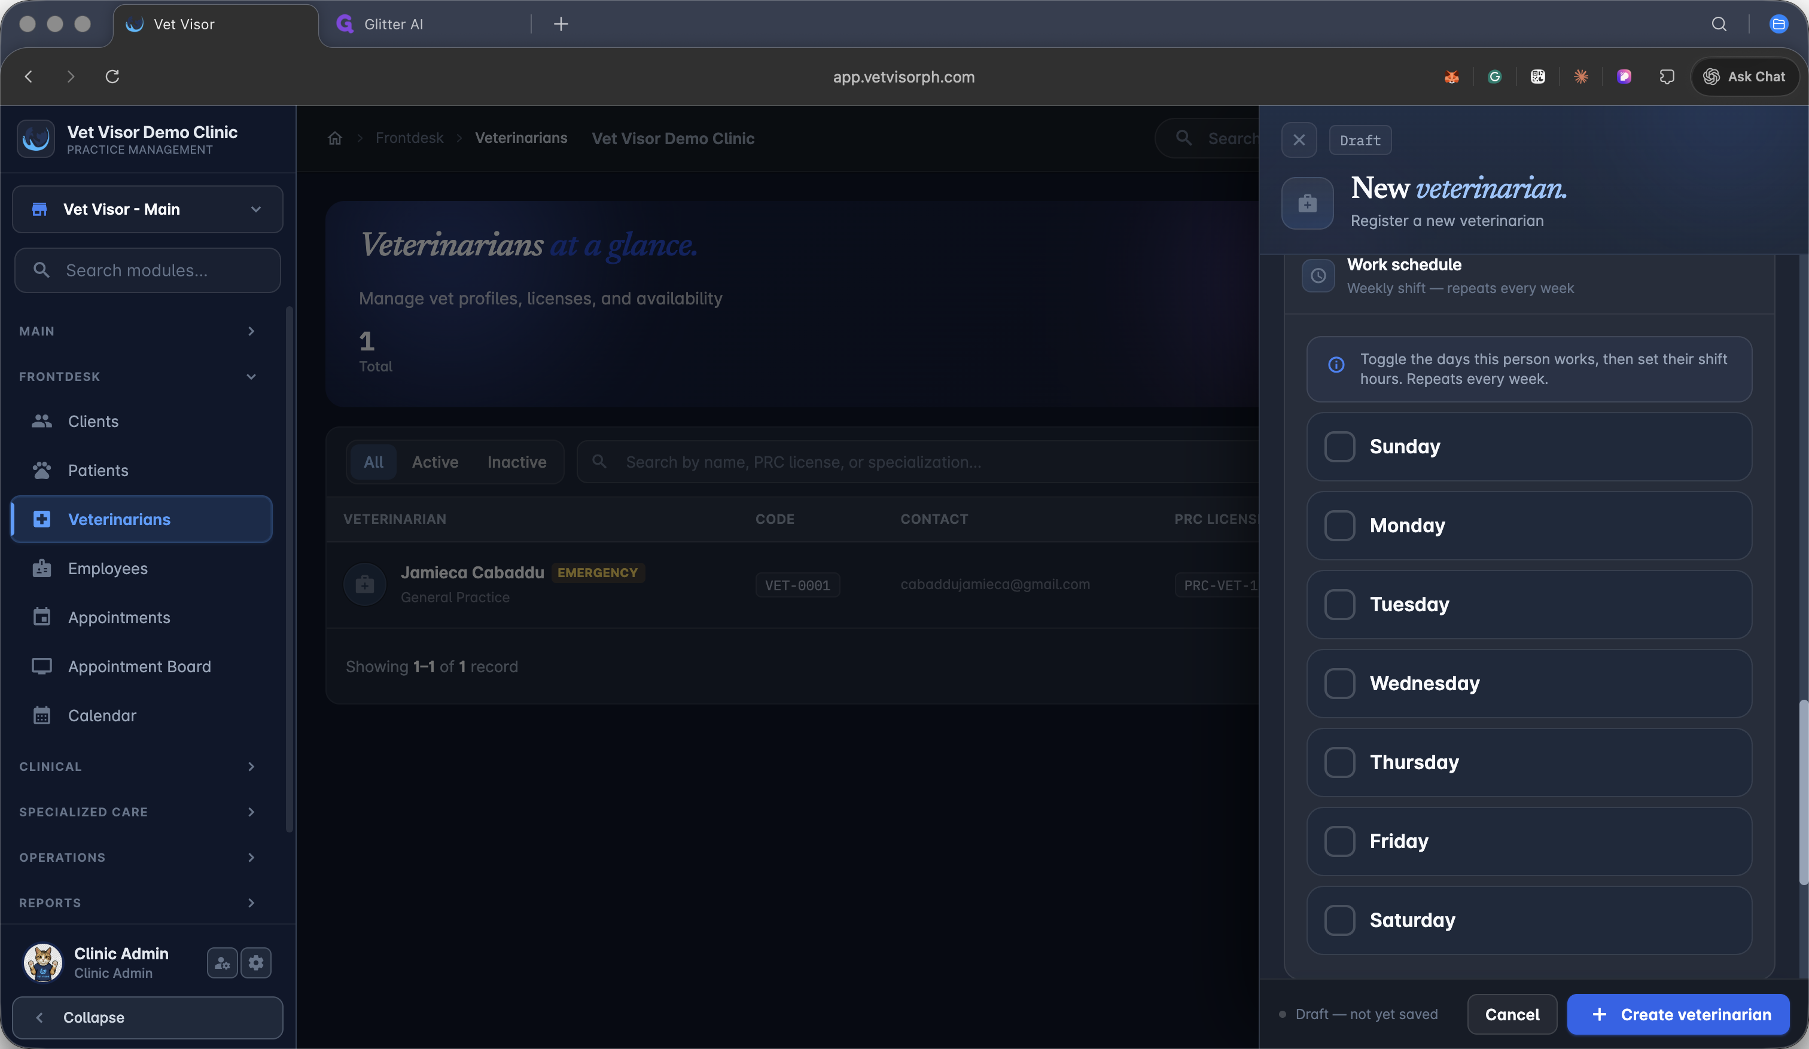Enable the Monday checkbox
1809x1049 pixels.
pos(1339,526)
